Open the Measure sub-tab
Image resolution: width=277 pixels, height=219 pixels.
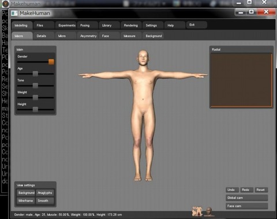[x=131, y=36]
